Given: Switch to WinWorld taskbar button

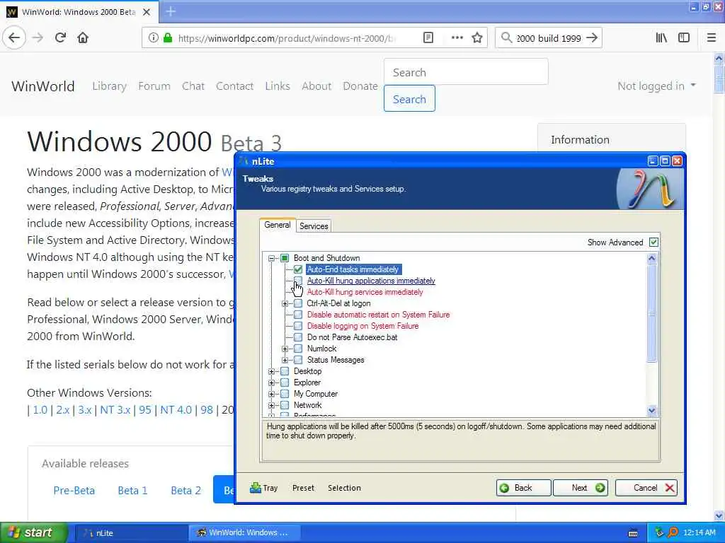Looking at the screenshot, I should pyautogui.click(x=244, y=533).
